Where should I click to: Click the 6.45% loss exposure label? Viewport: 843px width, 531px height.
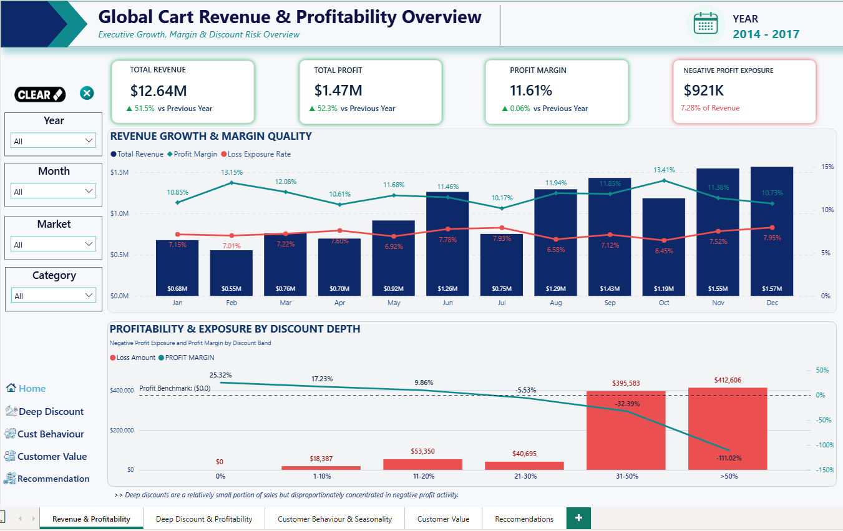[664, 251]
